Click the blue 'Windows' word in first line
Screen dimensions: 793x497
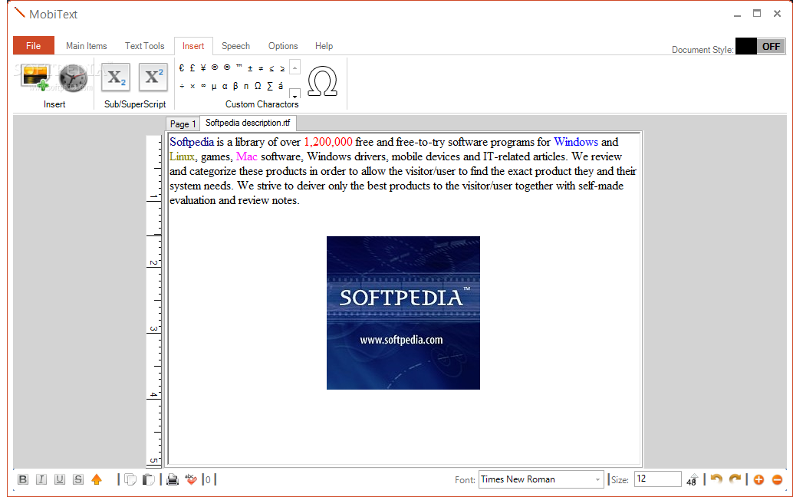[x=576, y=142]
